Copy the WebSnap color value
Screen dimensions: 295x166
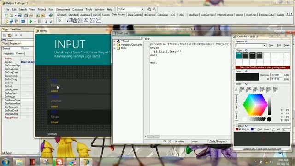coord(287,75)
